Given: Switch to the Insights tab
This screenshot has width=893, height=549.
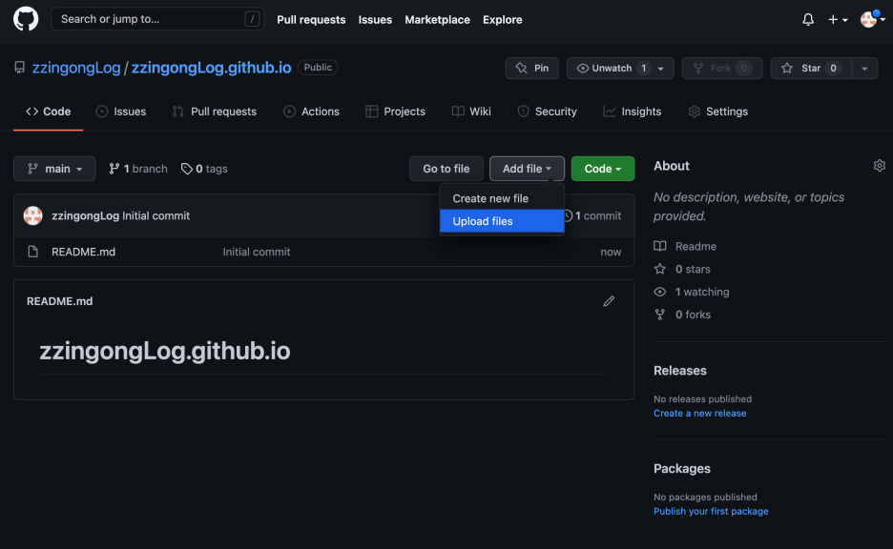Looking at the screenshot, I should point(633,112).
